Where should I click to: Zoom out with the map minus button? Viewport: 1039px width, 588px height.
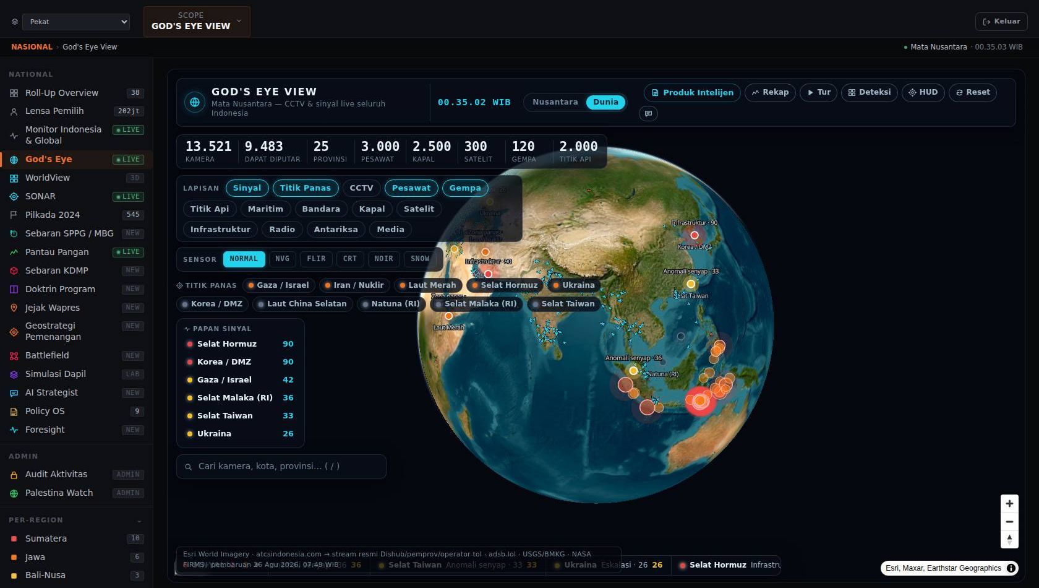pos(1009,522)
